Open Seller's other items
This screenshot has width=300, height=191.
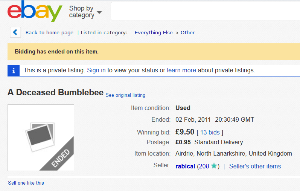click(x=255, y=166)
